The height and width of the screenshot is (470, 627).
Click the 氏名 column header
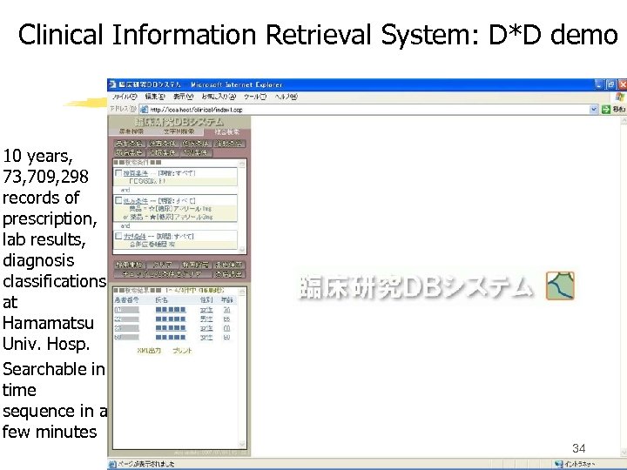(x=162, y=299)
